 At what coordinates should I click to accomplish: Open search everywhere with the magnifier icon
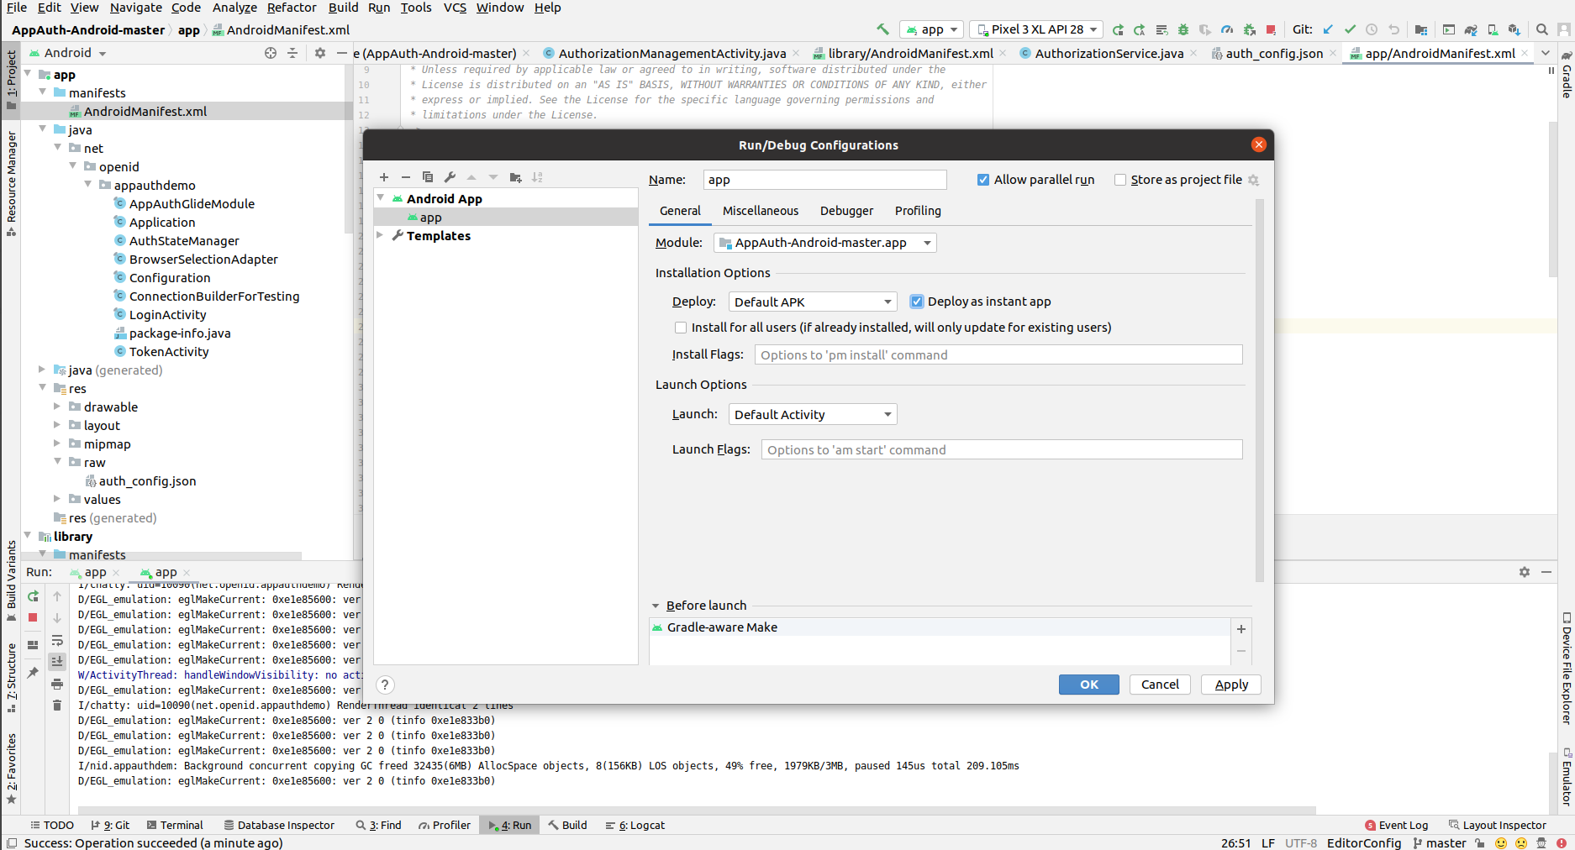tap(1541, 29)
